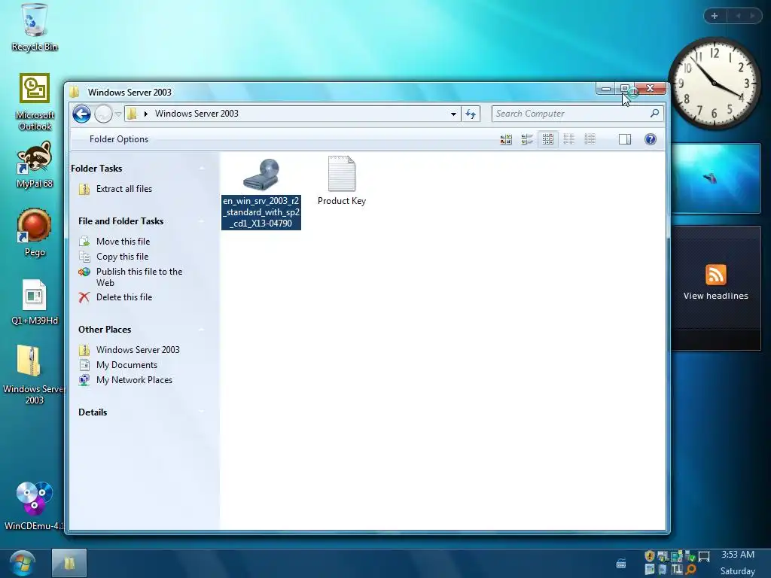
Task: Close the Windows Server 2003 window
Action: click(650, 89)
